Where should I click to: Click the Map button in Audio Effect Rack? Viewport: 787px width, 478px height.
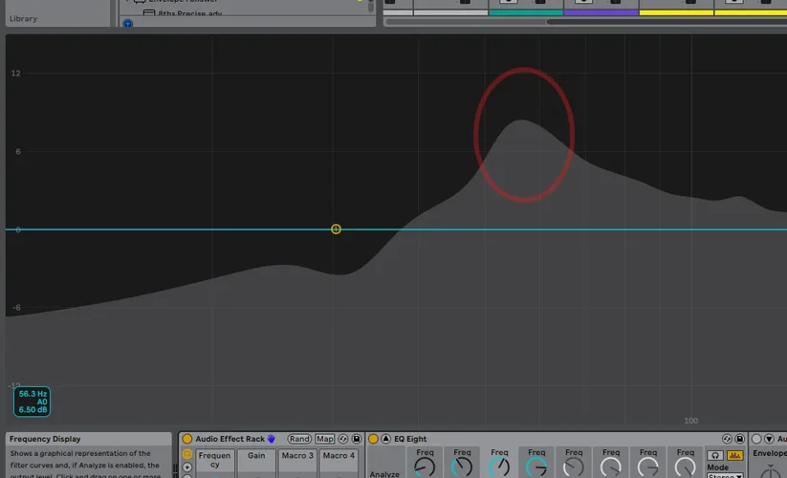(325, 439)
